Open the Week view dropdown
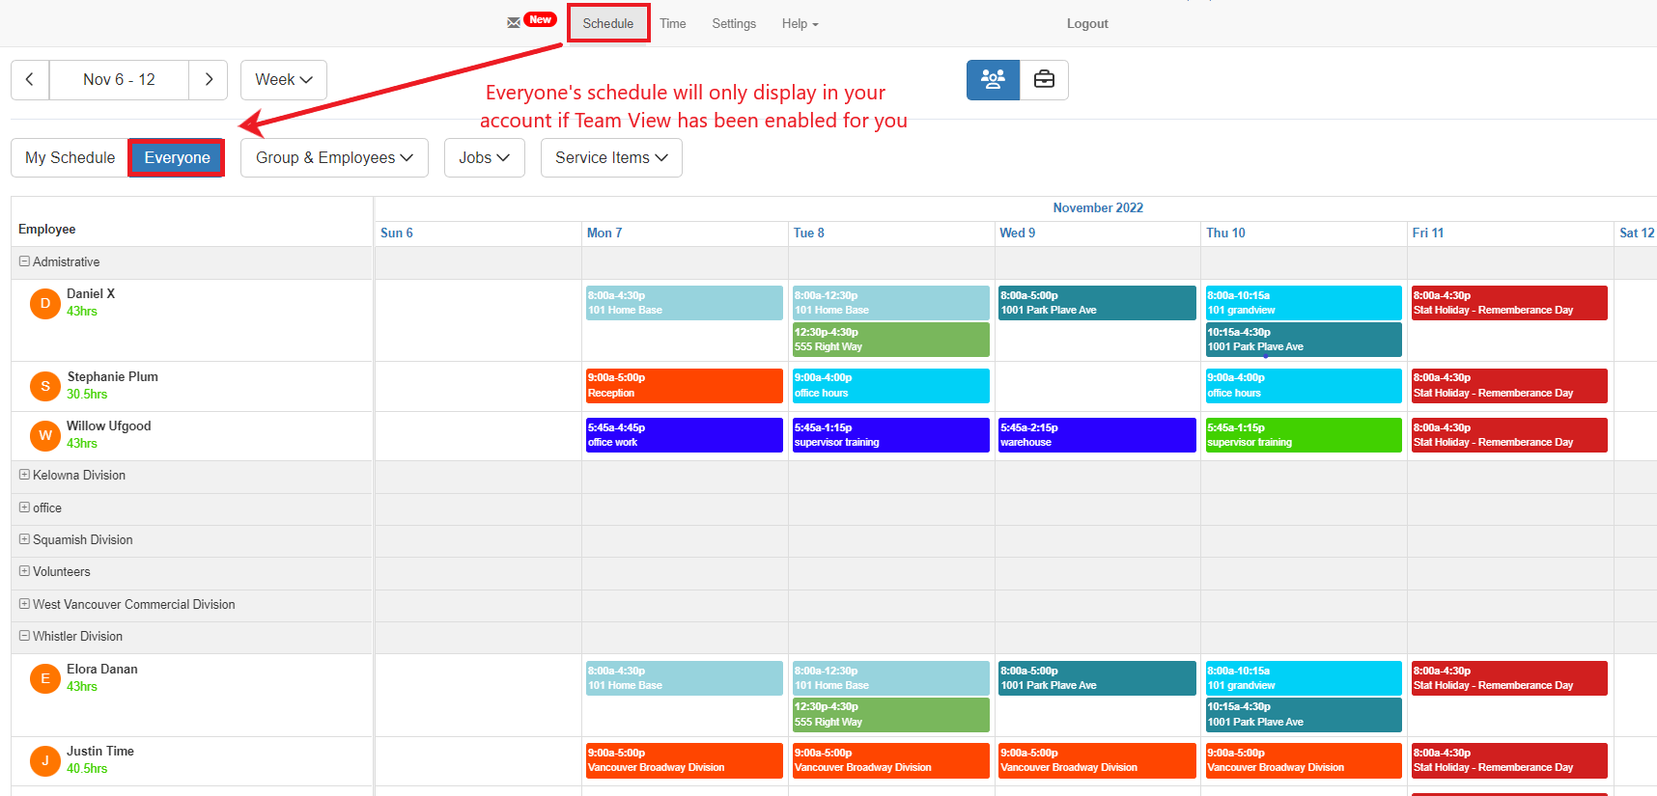Image resolution: width=1657 pixels, height=796 pixels. [284, 80]
